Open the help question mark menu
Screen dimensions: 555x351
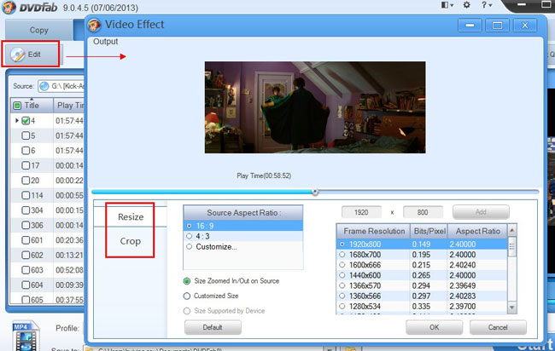(x=487, y=5)
